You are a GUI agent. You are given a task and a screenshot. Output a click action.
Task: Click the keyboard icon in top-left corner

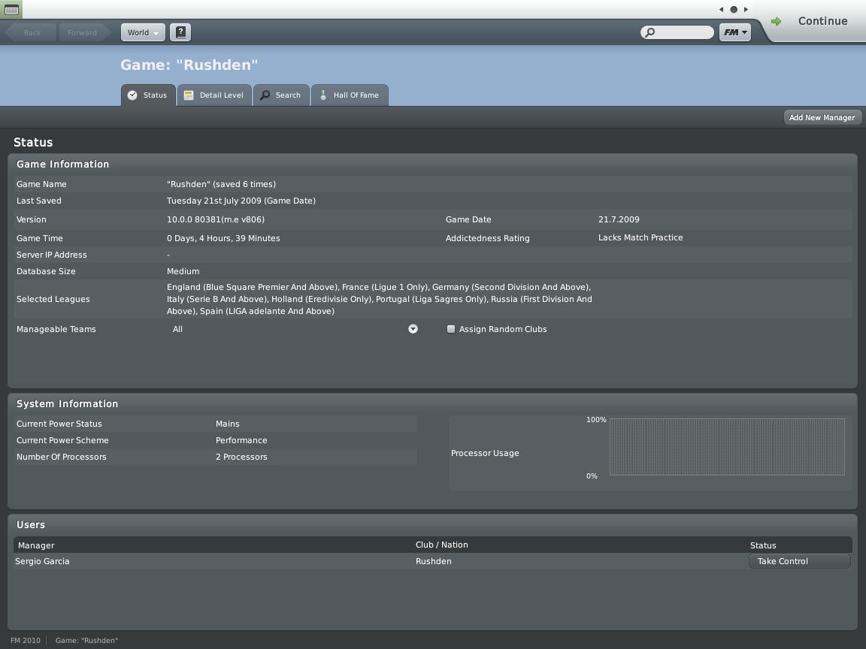[x=11, y=10]
